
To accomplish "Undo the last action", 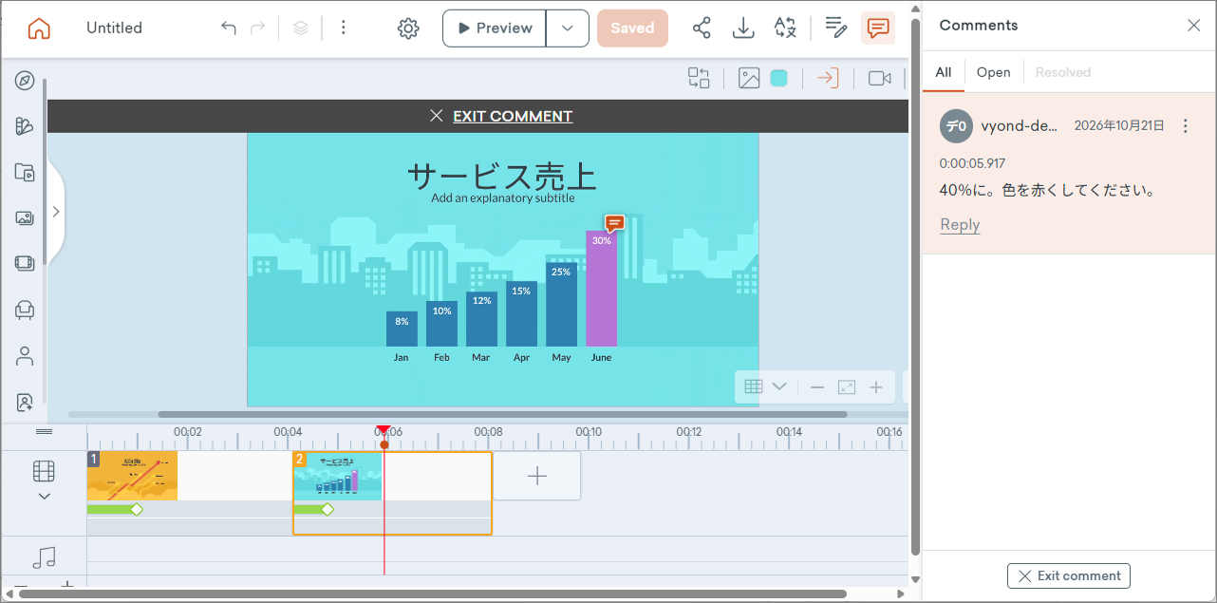I will [228, 28].
